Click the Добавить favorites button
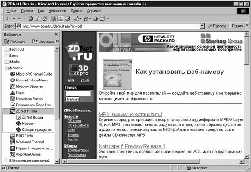The width and height of the screenshot is (251, 172). (x=16, y=42)
